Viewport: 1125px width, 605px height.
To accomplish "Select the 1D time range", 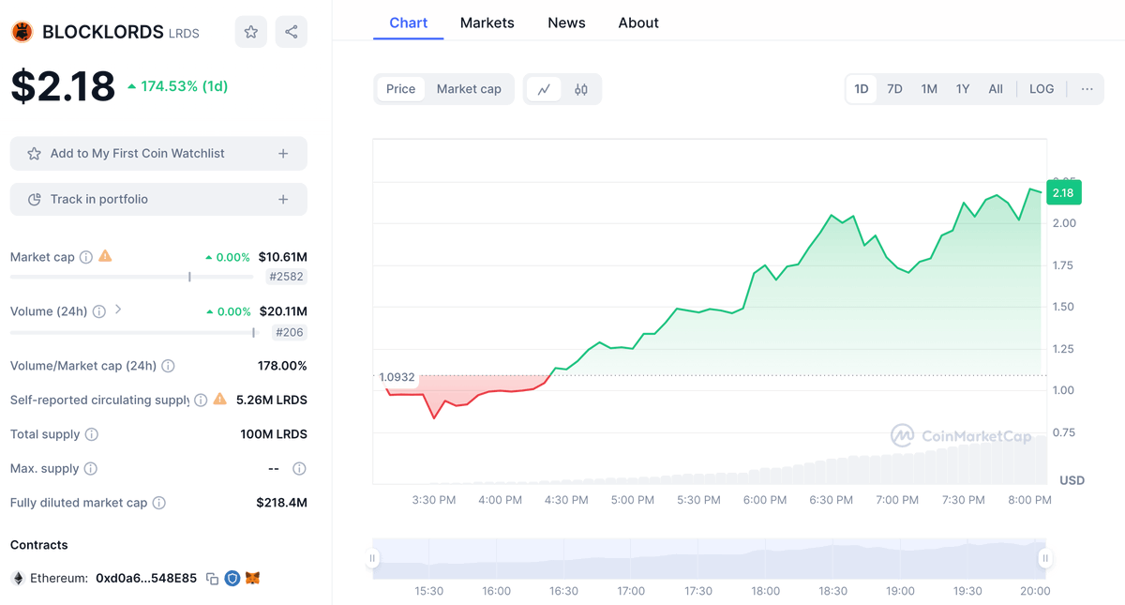I will pos(862,89).
